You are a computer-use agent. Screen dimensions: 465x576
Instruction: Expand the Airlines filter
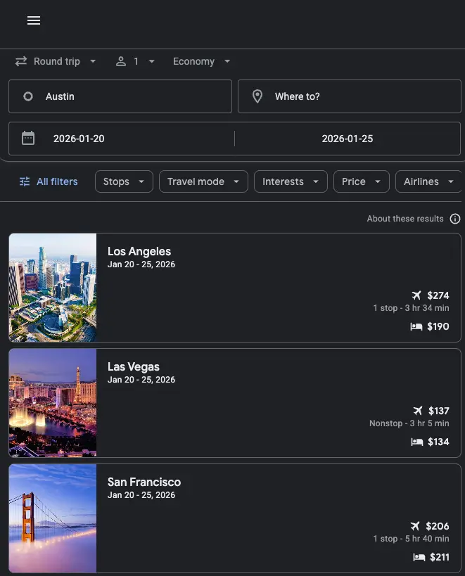click(x=428, y=181)
